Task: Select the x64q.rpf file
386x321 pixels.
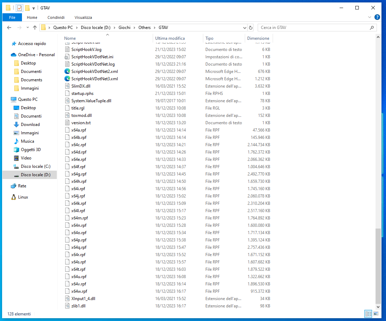Action: 79,247
